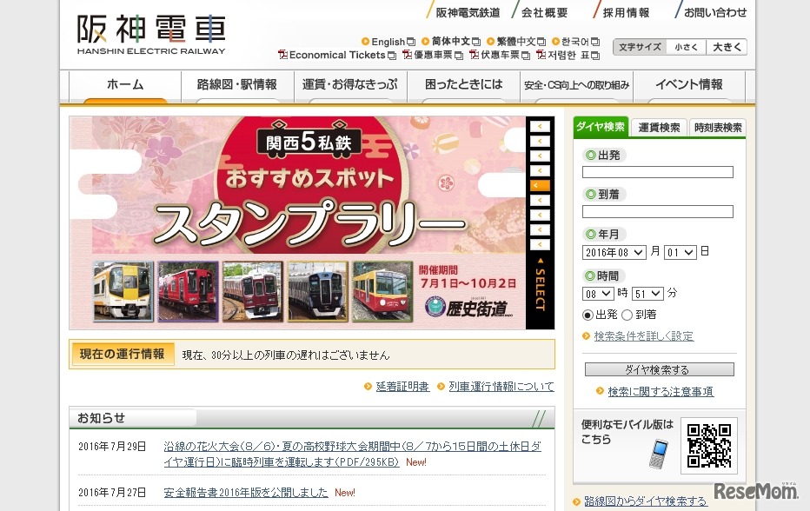Screen dimensions: 810x511
Task: Click the bottom slide selector arrow
Action: click(x=540, y=244)
